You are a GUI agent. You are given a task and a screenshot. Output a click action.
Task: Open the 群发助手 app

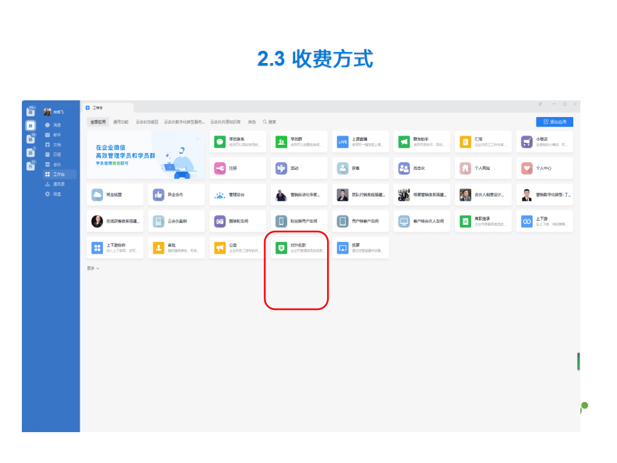[422, 141]
